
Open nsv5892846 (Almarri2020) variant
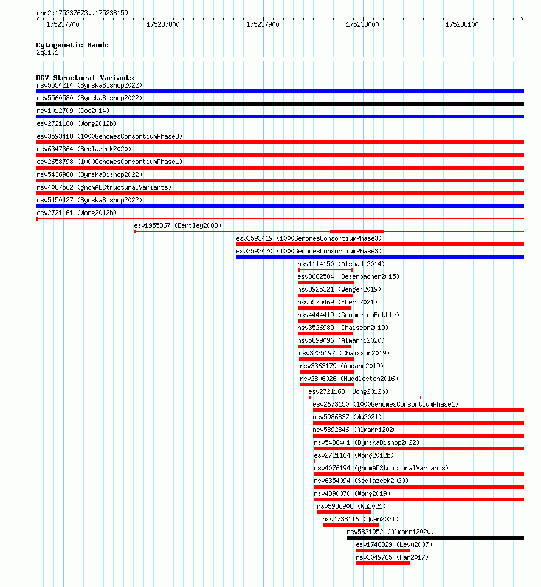coord(356,430)
